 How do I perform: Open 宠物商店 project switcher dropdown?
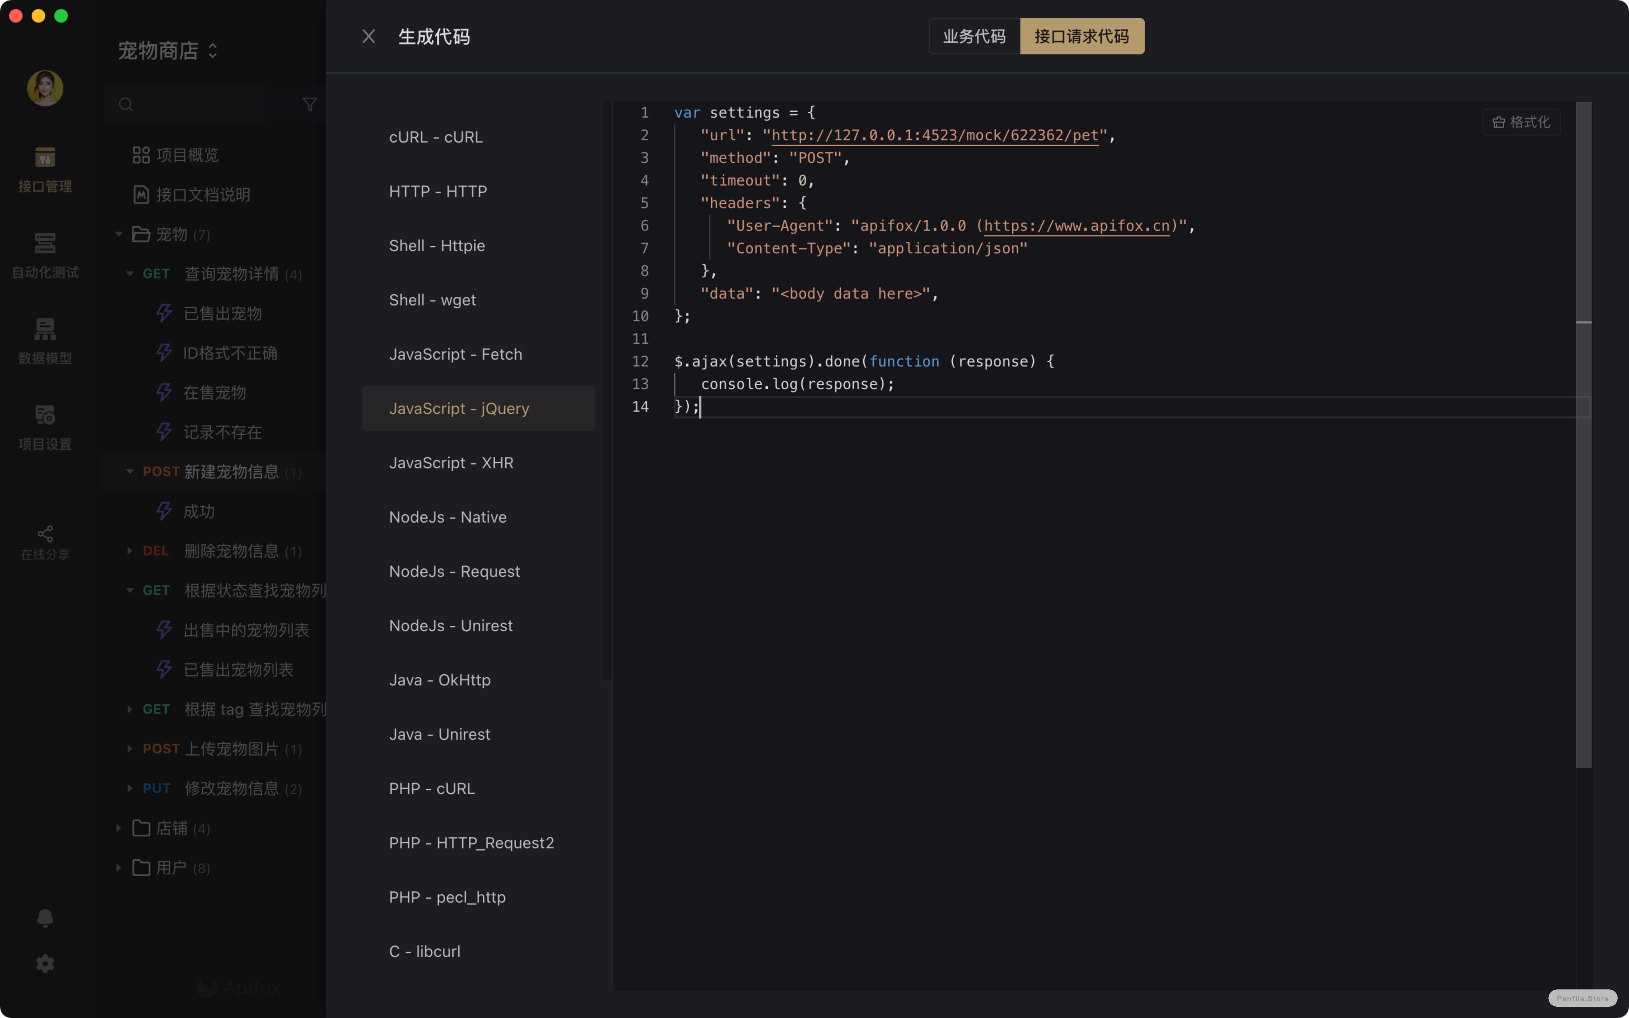tap(168, 51)
